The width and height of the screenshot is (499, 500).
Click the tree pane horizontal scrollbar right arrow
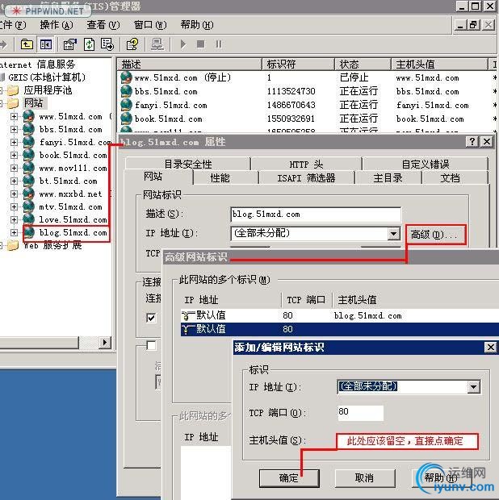pyautogui.click(x=105, y=343)
